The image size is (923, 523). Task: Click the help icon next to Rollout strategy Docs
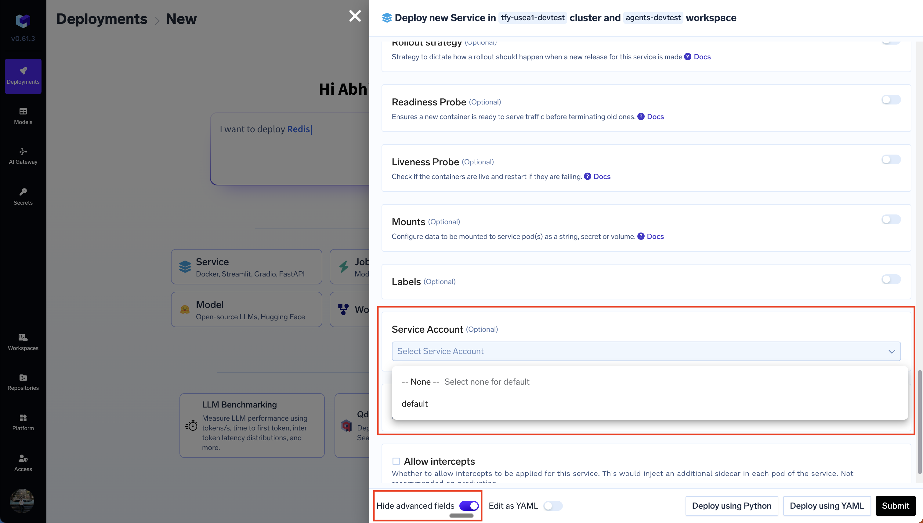(x=688, y=57)
